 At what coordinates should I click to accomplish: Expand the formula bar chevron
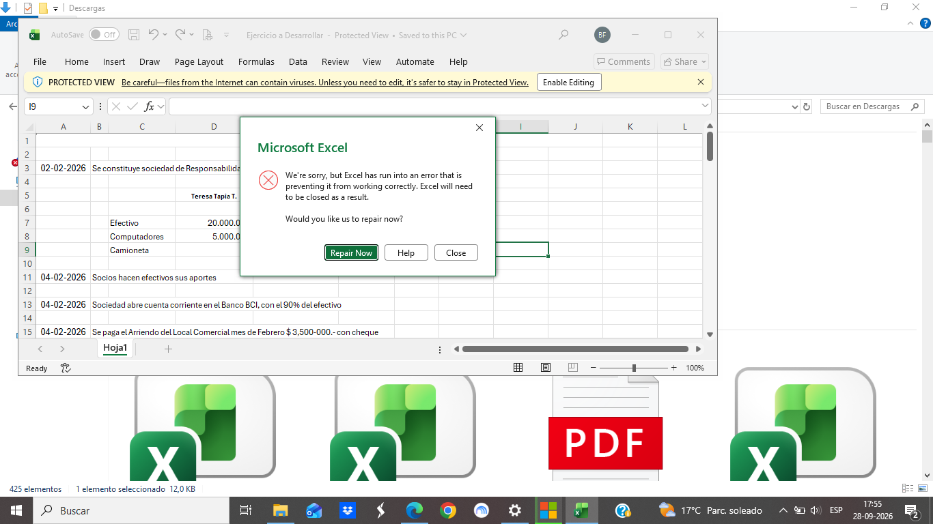point(705,106)
